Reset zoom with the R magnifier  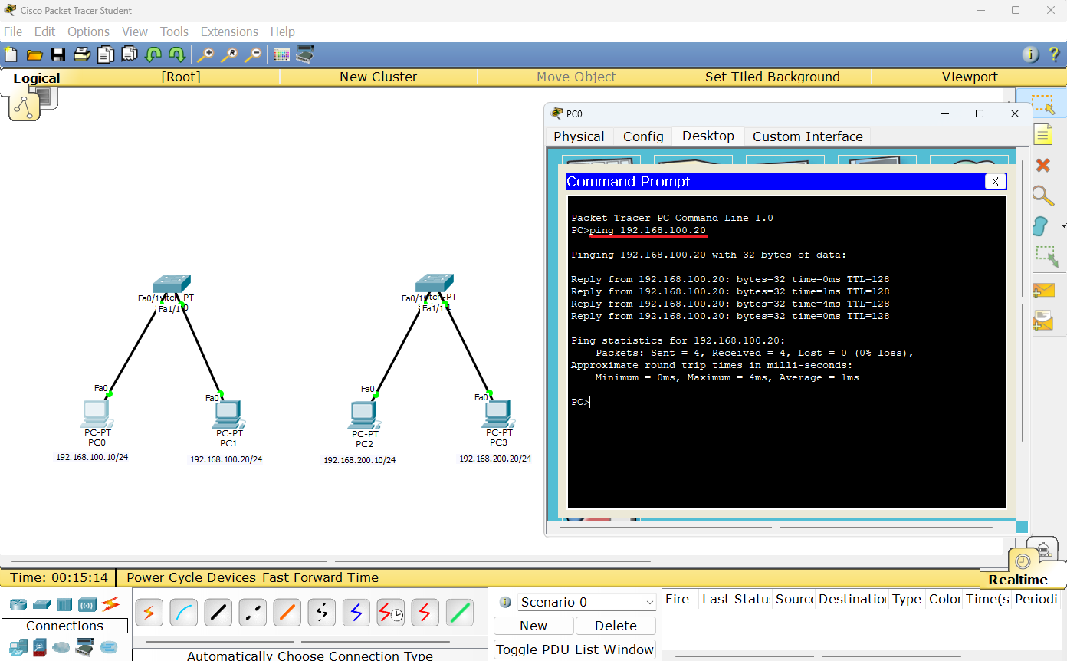tap(228, 54)
